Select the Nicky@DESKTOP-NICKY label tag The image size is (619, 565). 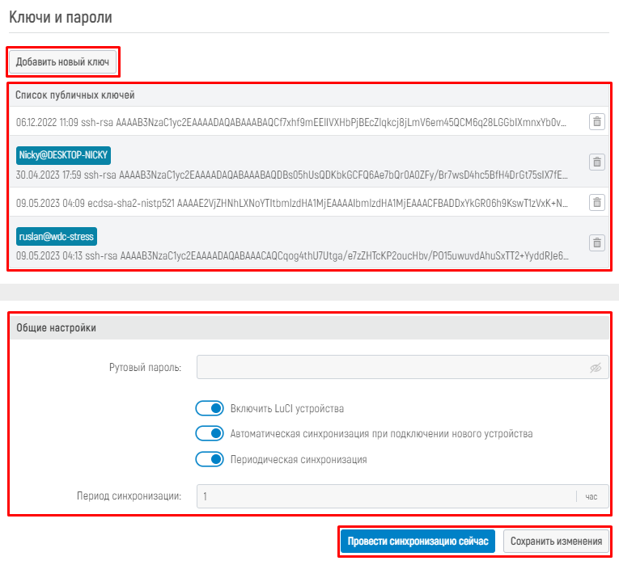(63, 155)
